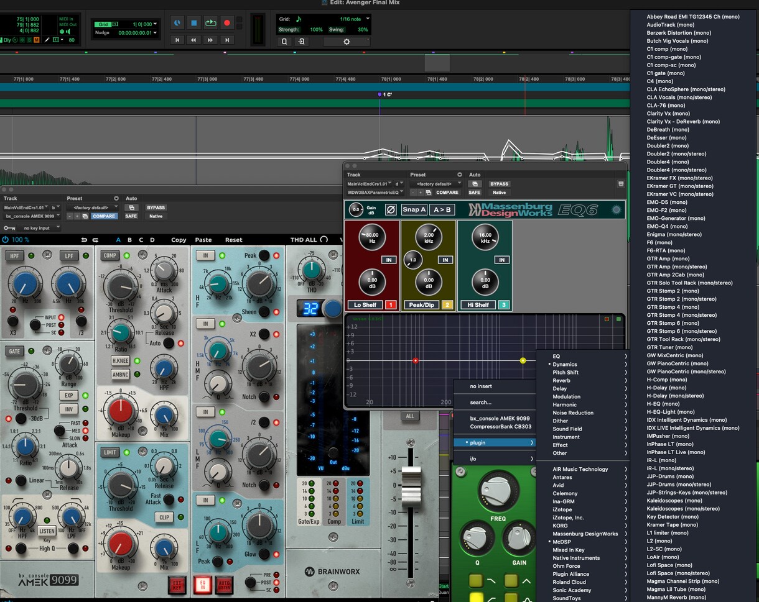Click COMPARE in the AMEK plugin header
Screen dimensions: 759x602
[103, 216]
